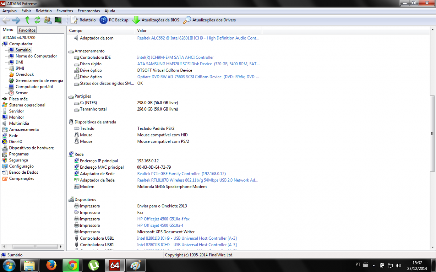Launch PC Backup from the toolbar

(x=114, y=20)
